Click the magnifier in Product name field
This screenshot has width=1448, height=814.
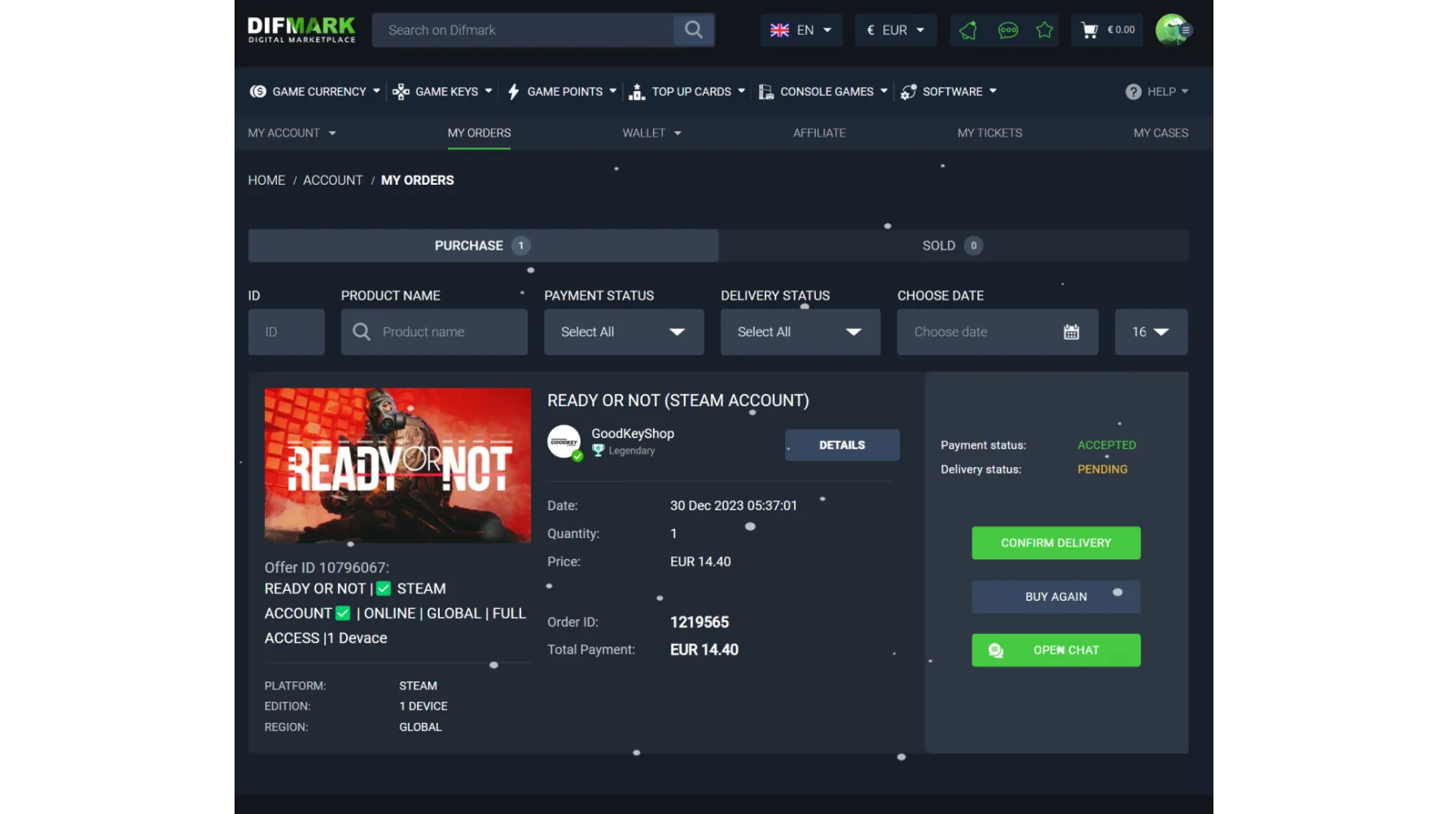click(362, 331)
